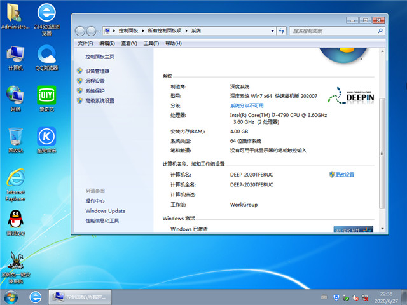Click the keyboard tray icon

pos(324,297)
